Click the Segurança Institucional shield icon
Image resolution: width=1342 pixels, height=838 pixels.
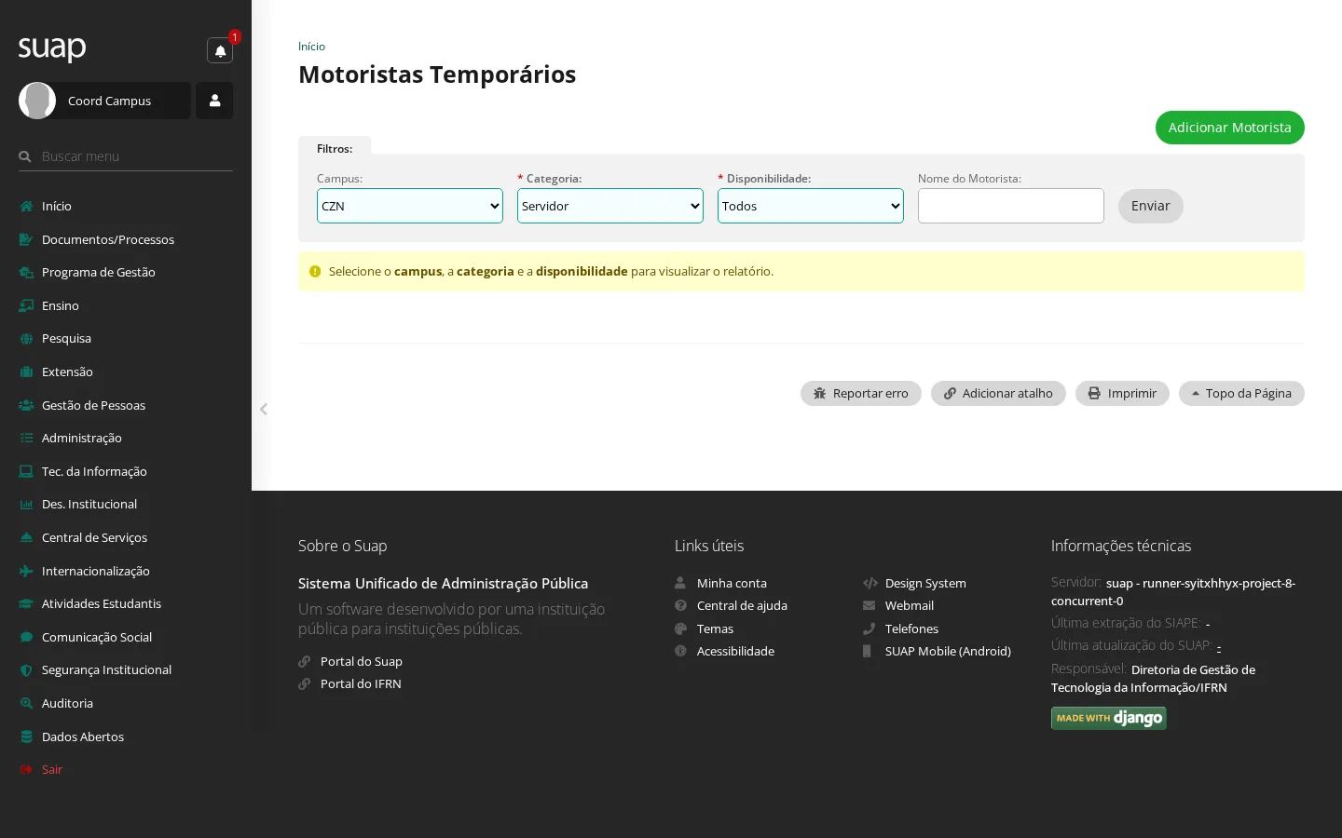pyautogui.click(x=26, y=669)
